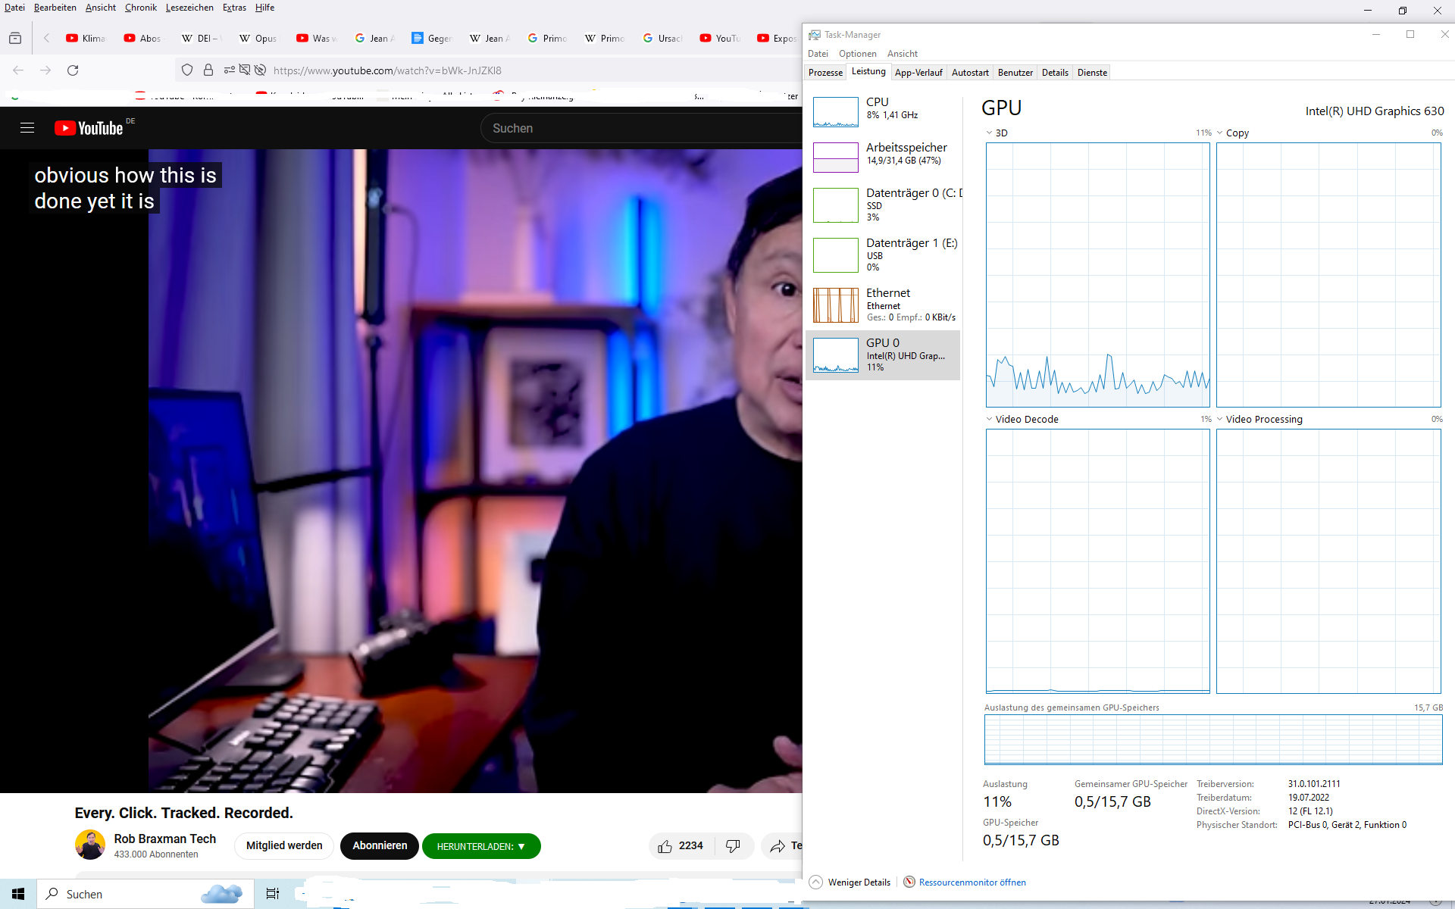Screen dimensions: 1455x909
Task: Like the video with the thumbs-up toggle
Action: click(666, 845)
